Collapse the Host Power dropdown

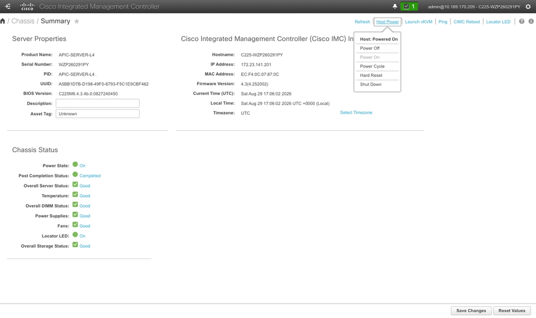click(387, 21)
